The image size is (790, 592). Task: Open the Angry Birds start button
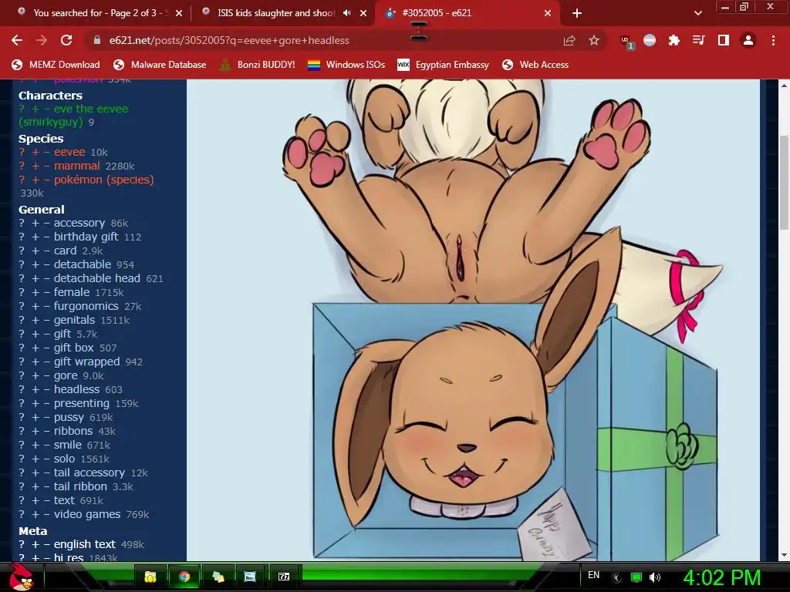coord(22,577)
